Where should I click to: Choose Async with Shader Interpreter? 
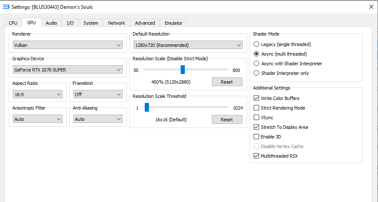pos(288,64)
